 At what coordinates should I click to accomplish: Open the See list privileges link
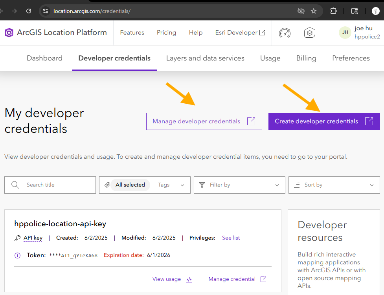pos(231,238)
